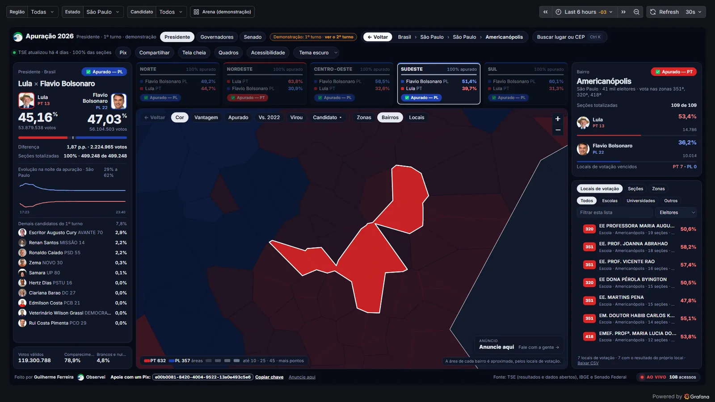Select the SUDESTE region card
The width and height of the screenshot is (715, 402).
point(439,84)
